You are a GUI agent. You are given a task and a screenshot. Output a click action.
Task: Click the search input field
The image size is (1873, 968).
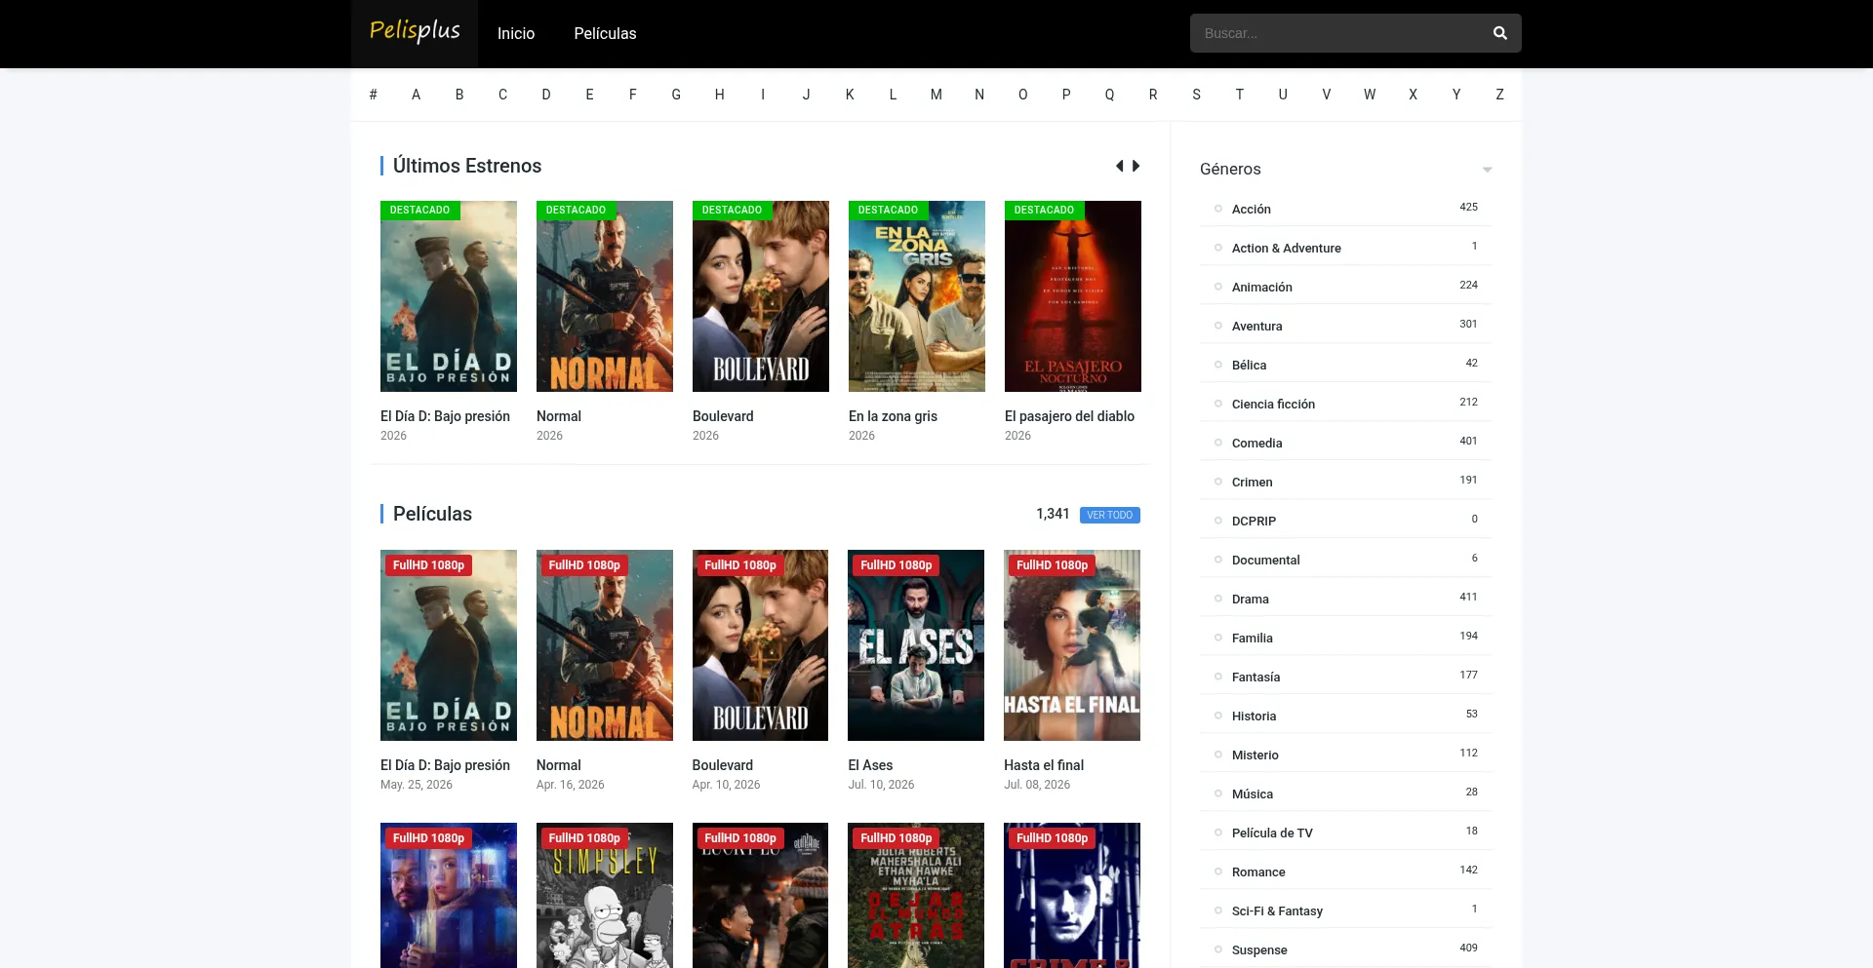pyautogui.click(x=1336, y=33)
